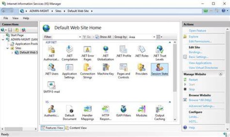Click Help link at bottom of Actions
The height and width of the screenshot is (137, 230).
(192, 127)
